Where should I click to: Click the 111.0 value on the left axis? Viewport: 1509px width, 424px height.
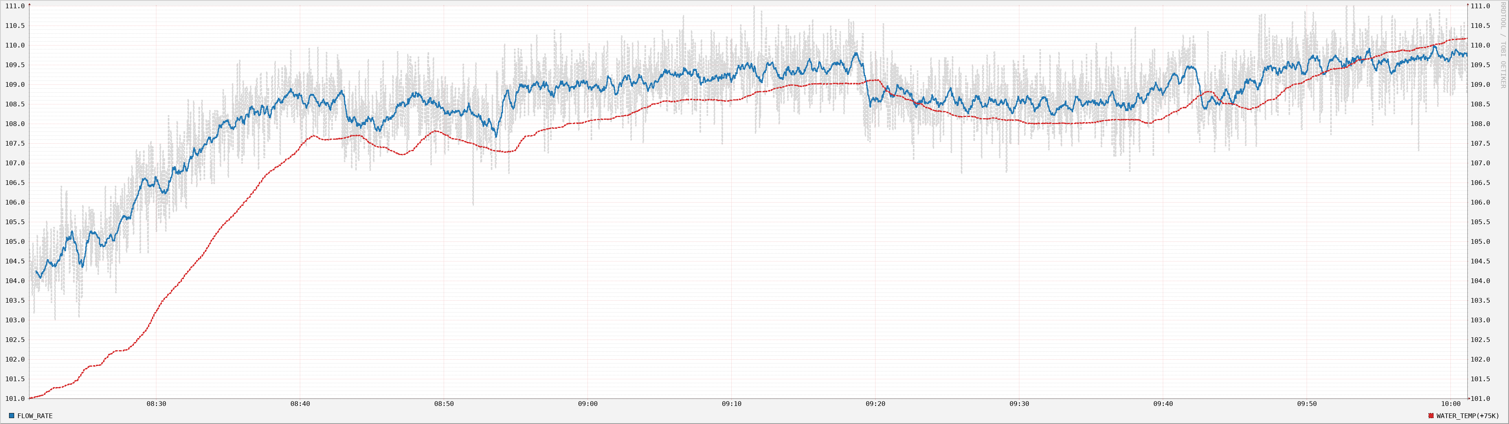coord(15,6)
